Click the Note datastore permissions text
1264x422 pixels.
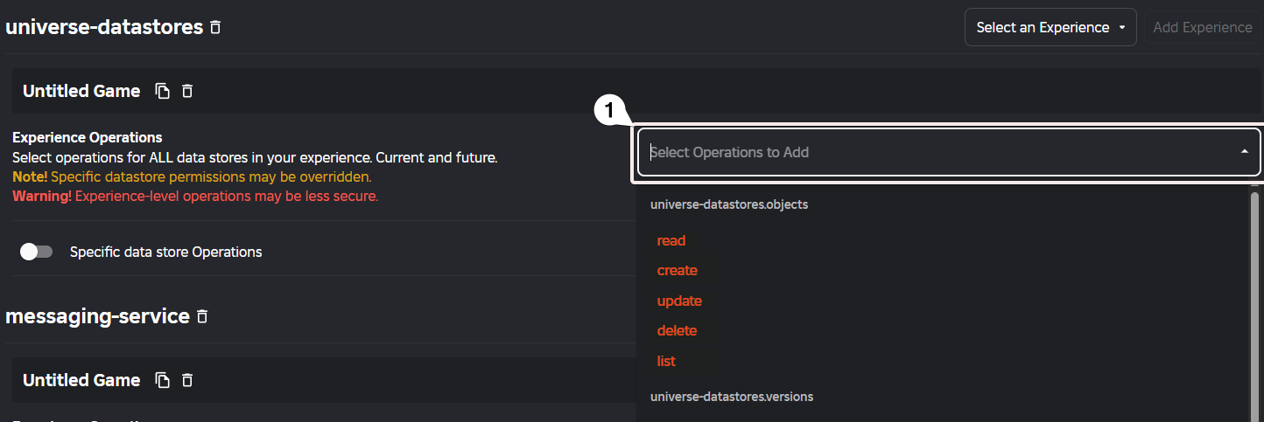192,176
